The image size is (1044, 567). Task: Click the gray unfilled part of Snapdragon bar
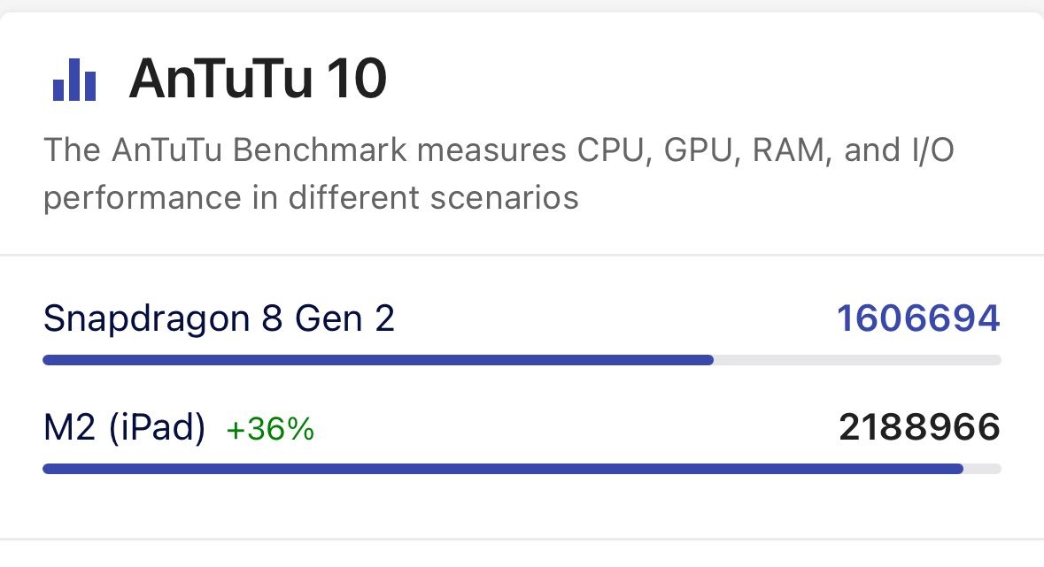click(857, 360)
